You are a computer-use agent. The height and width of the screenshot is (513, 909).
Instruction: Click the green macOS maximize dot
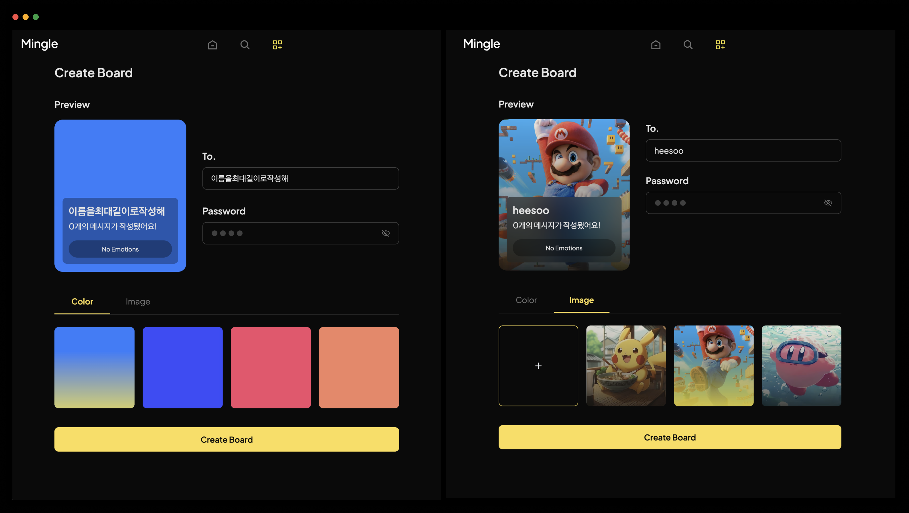click(x=36, y=17)
